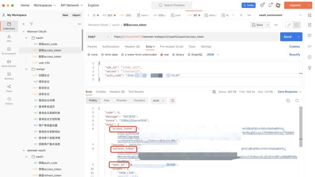Screen dimensions: 315x177
Task: Click the lightbulb icon in the right sidebar
Action: tap(310, 68)
